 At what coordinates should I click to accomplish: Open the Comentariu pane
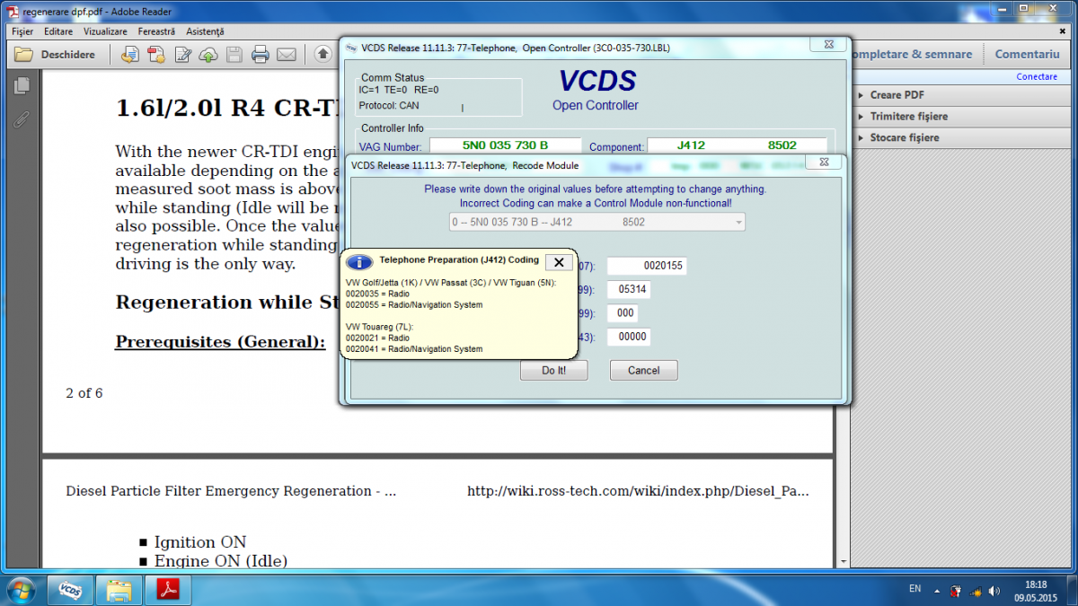1028,54
